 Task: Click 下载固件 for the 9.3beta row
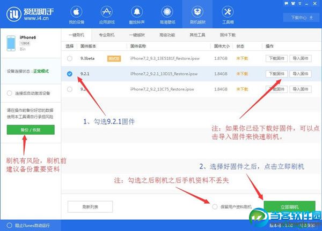(x=276, y=58)
